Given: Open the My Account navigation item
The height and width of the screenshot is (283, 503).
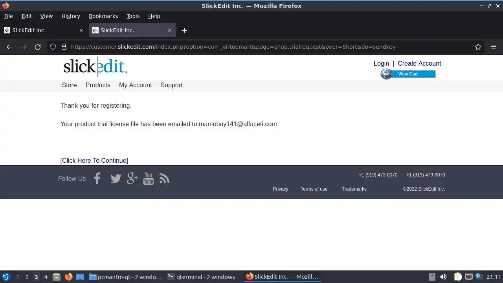Looking at the screenshot, I should click(135, 85).
